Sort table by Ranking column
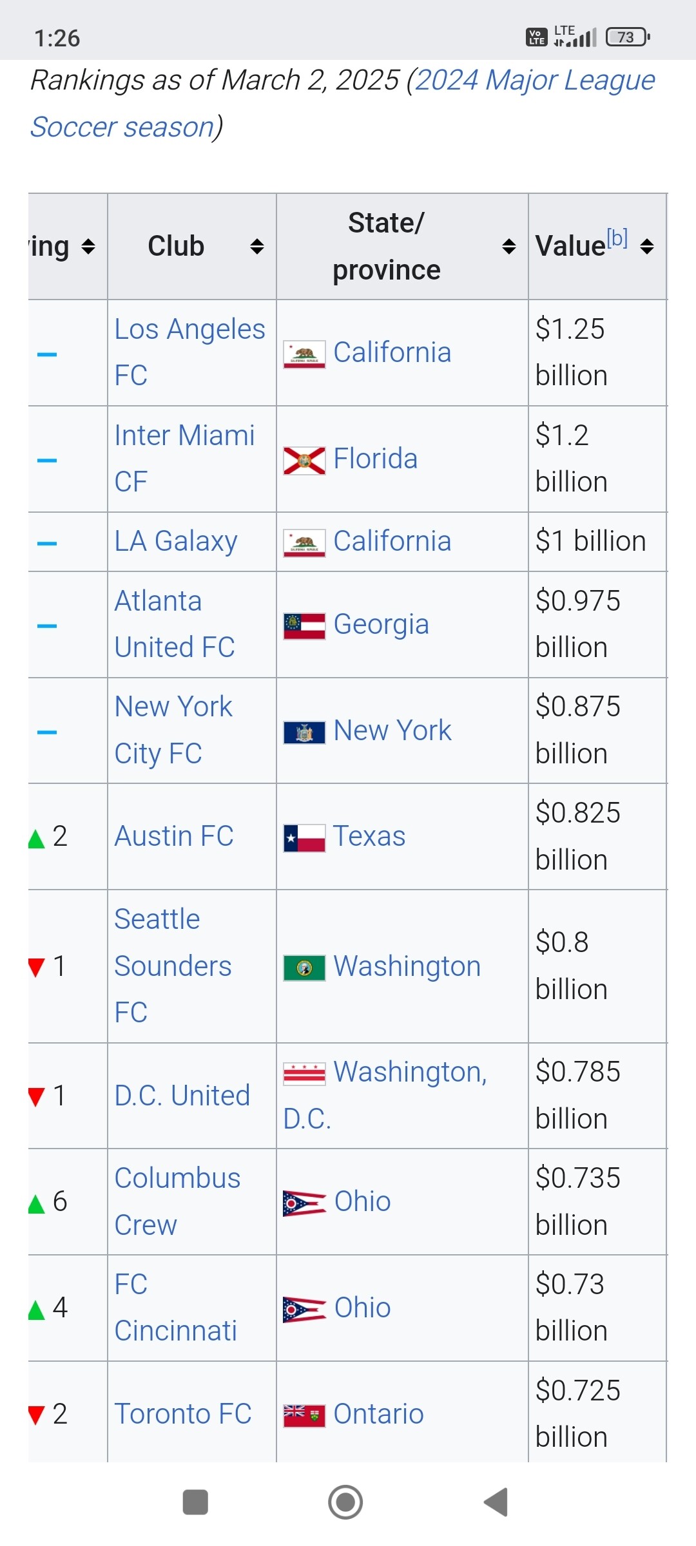The image size is (696, 1546). [88, 246]
